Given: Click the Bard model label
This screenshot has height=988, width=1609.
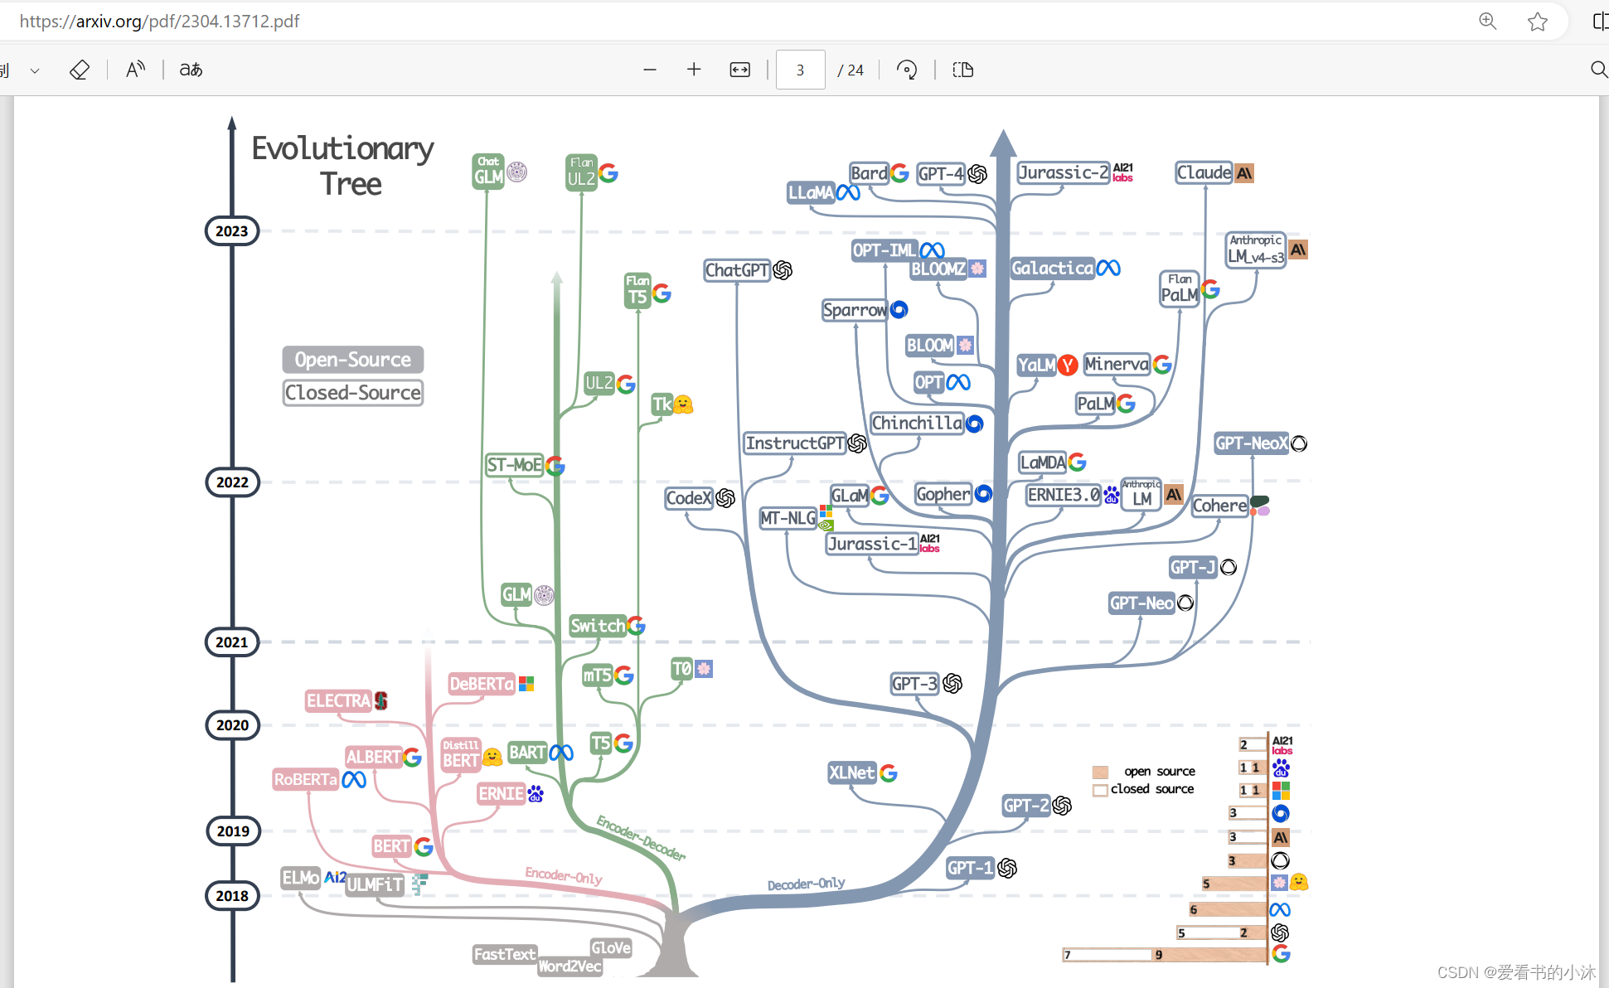Looking at the screenshot, I should tap(869, 173).
